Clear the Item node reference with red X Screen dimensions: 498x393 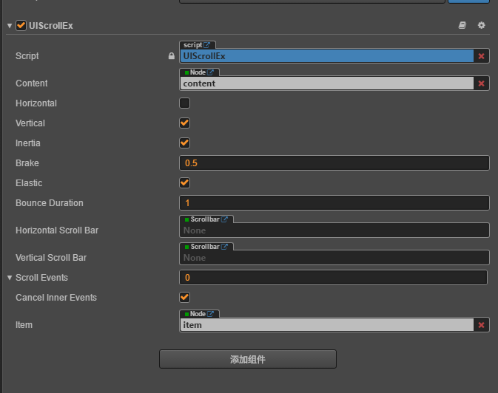481,325
